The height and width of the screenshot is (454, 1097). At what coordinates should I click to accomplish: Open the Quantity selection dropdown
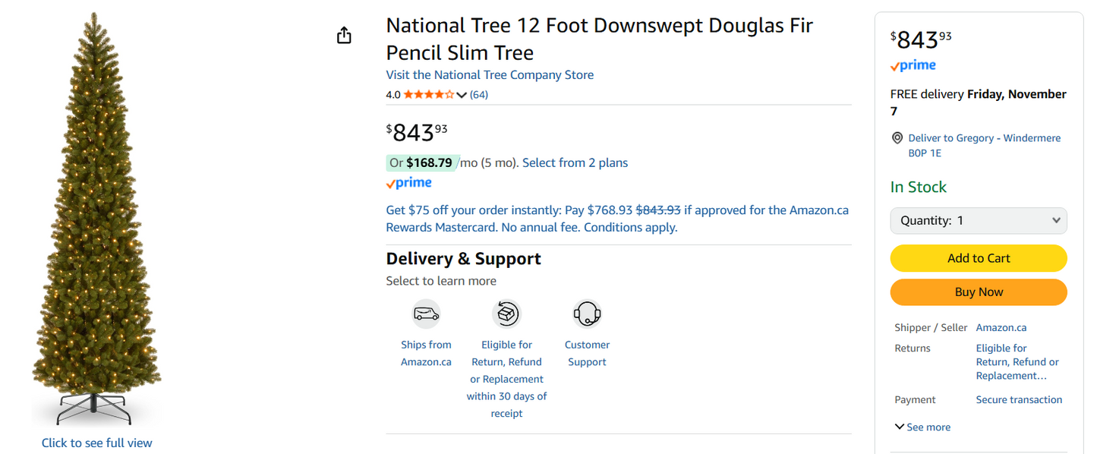tap(978, 220)
